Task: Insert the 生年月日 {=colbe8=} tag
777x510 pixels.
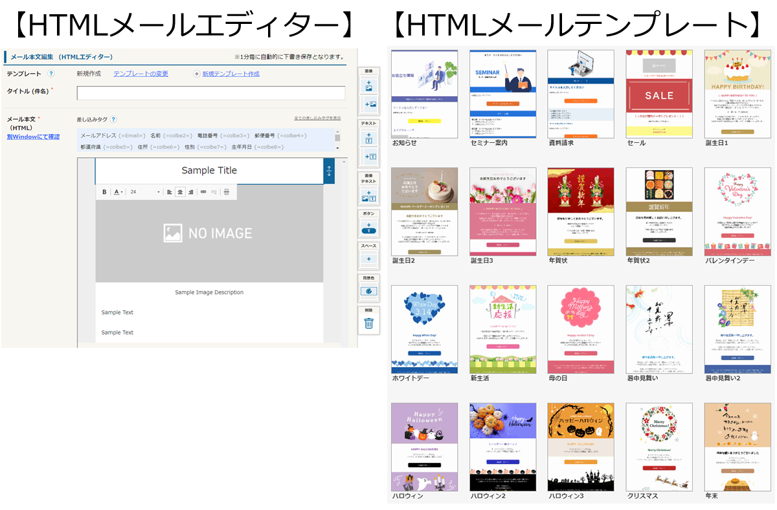Action: pos(258,147)
